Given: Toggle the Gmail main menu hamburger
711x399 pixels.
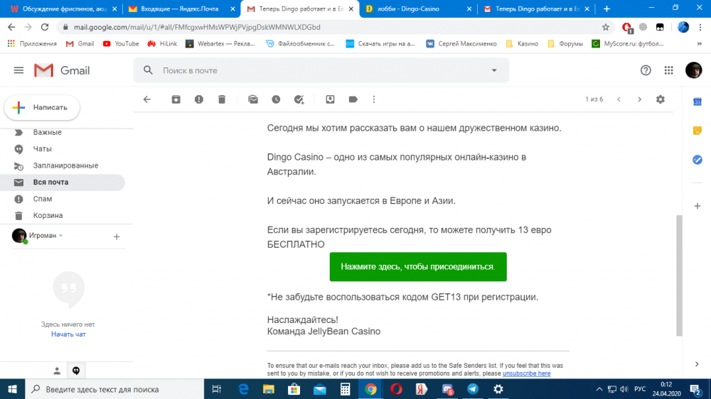Looking at the screenshot, I should (18, 70).
